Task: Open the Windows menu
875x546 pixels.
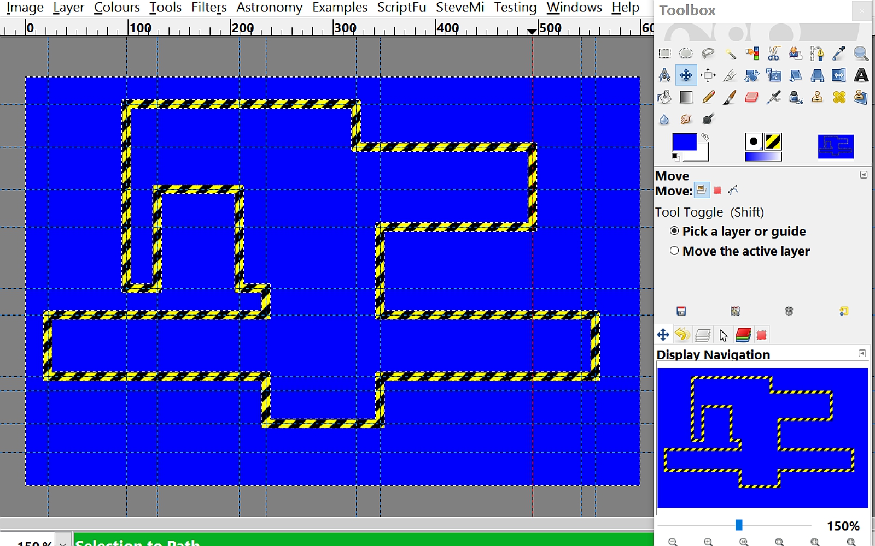Action: coord(574,8)
